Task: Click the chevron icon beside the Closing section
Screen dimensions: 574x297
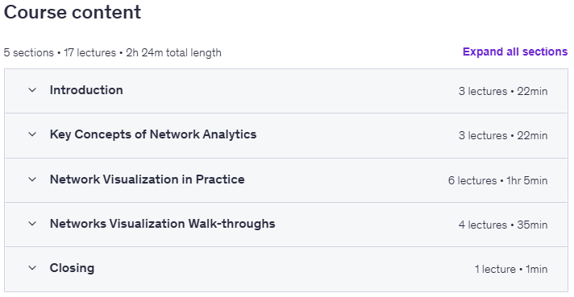Action: 32,268
